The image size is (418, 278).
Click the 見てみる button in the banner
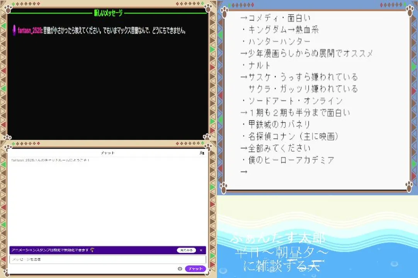click(186, 250)
